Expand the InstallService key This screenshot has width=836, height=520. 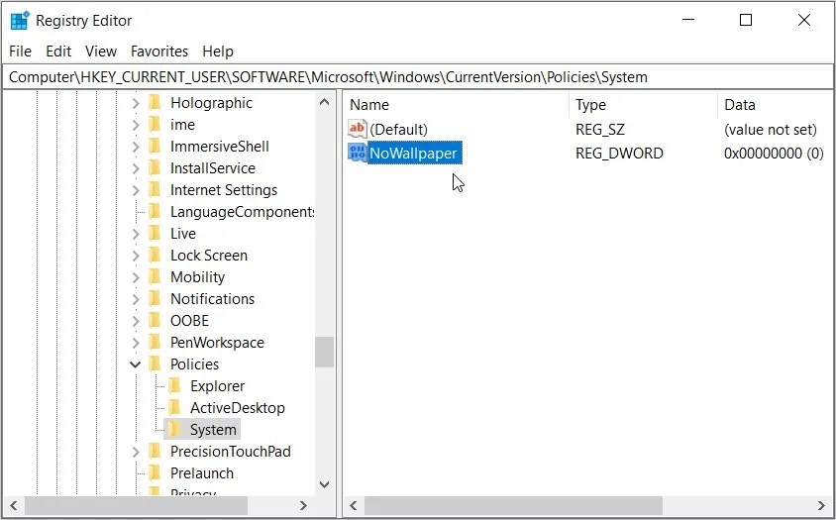click(136, 168)
